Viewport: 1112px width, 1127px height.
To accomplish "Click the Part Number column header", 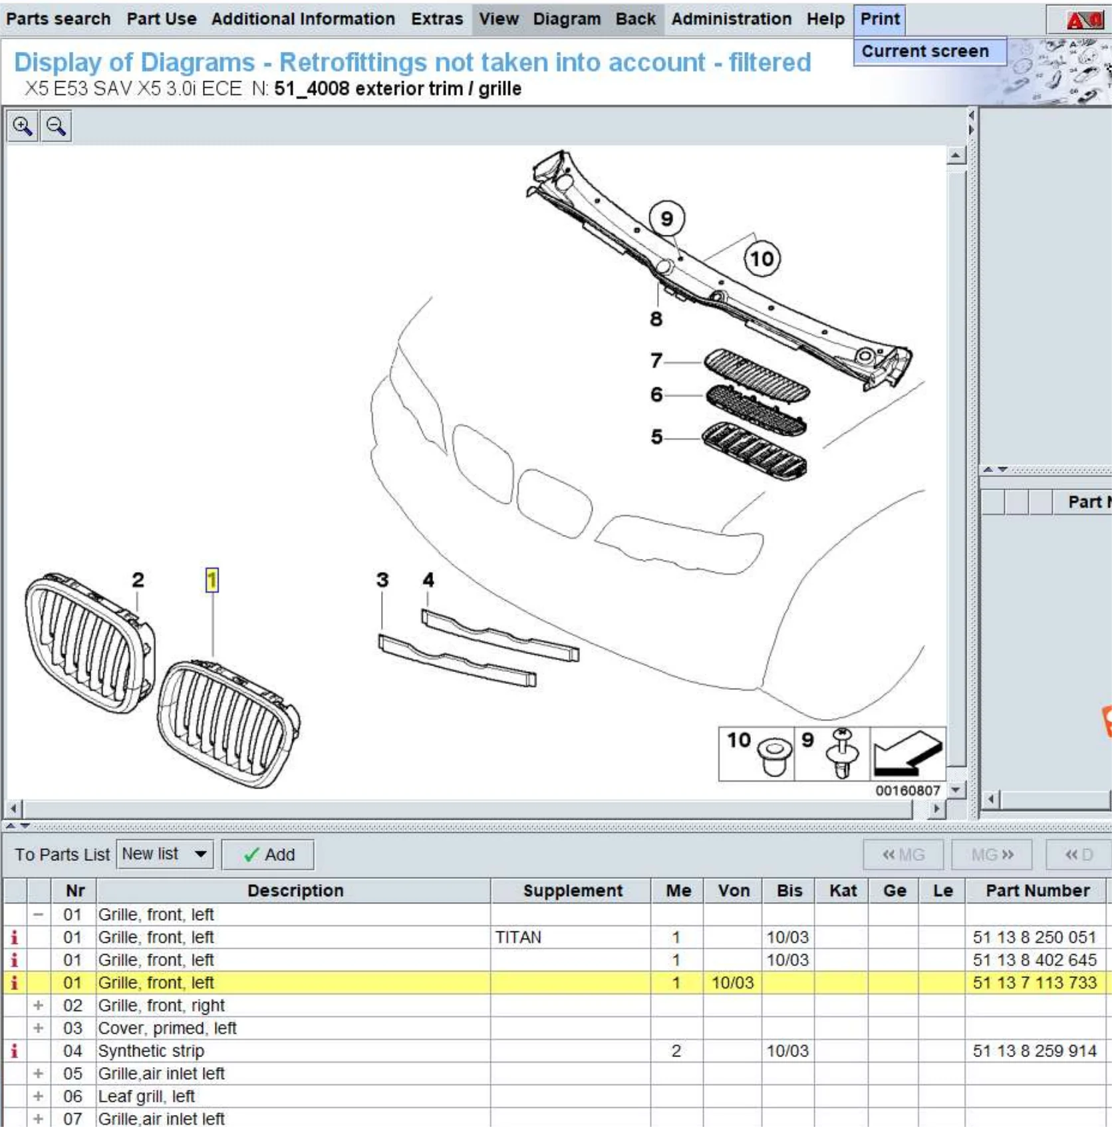I will coord(1037,891).
